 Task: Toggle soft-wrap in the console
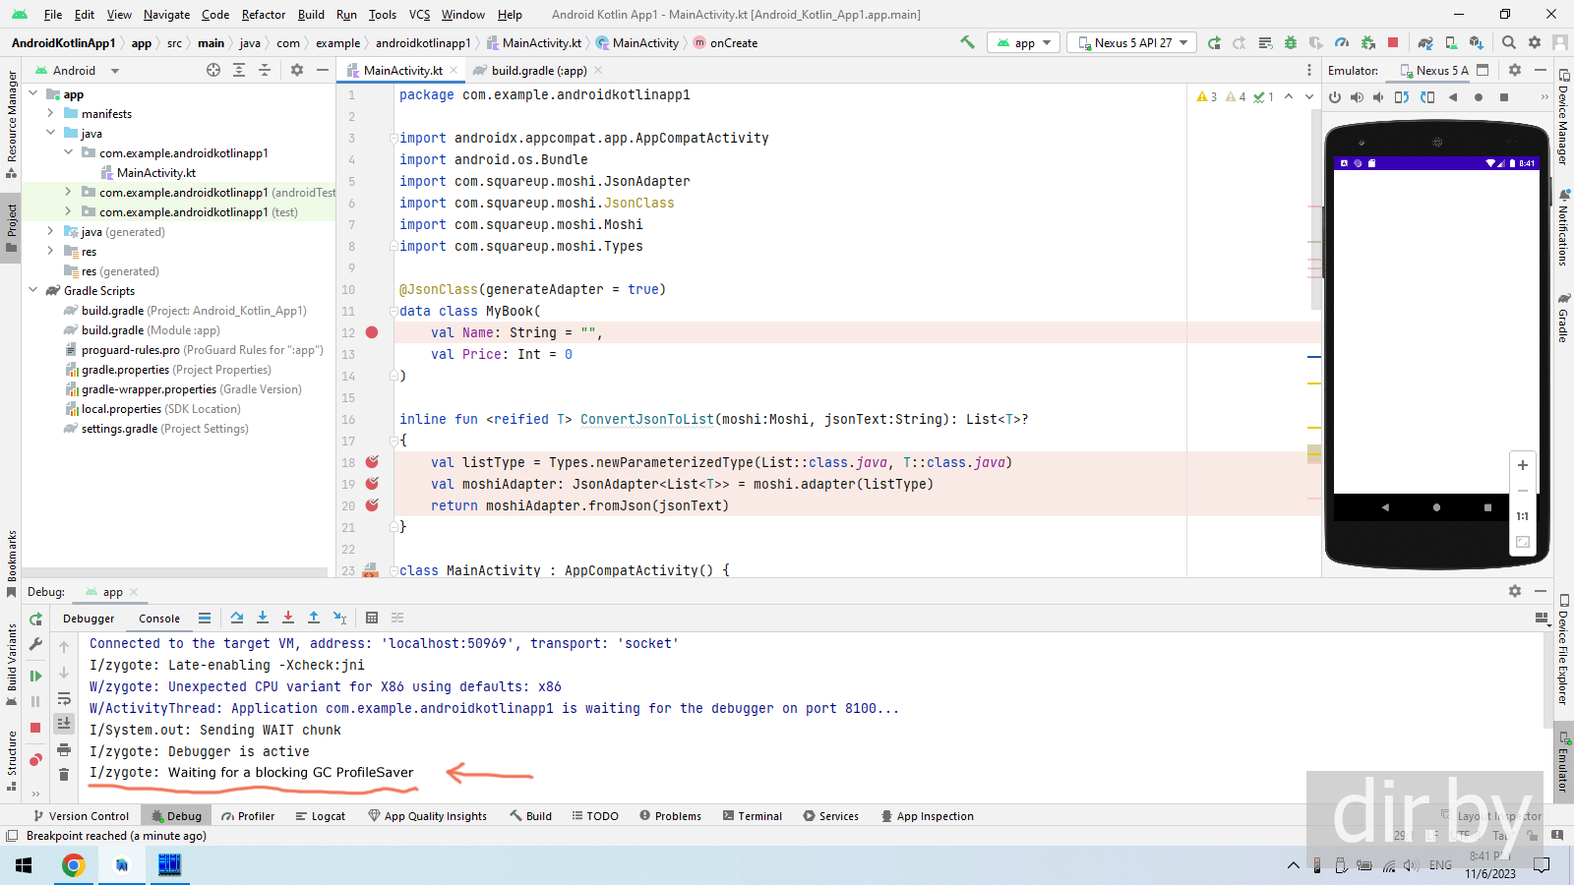64,699
